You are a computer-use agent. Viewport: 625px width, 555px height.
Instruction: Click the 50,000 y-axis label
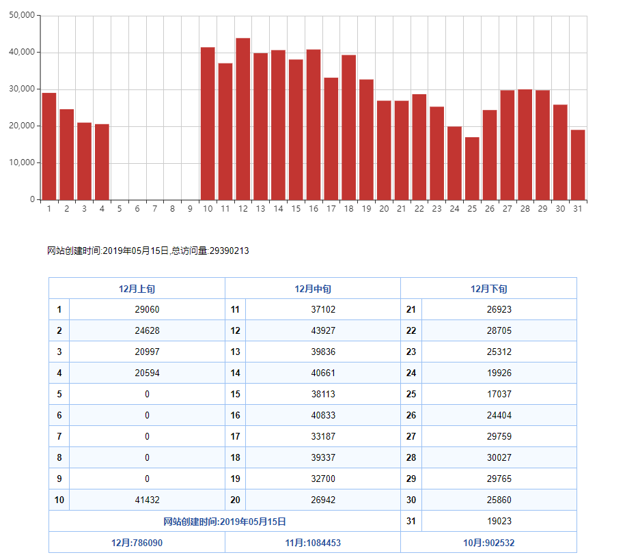22,15
